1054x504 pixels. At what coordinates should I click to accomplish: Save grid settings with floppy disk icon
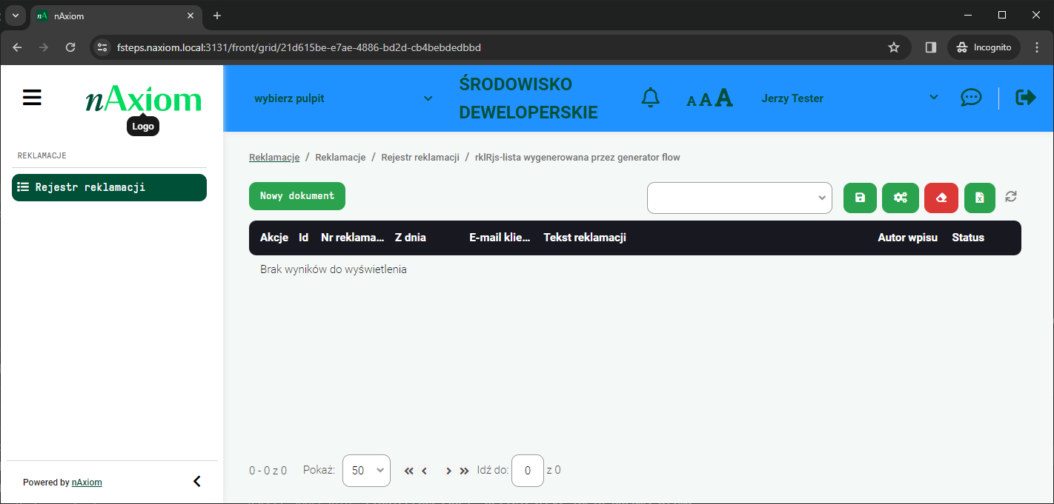point(860,198)
